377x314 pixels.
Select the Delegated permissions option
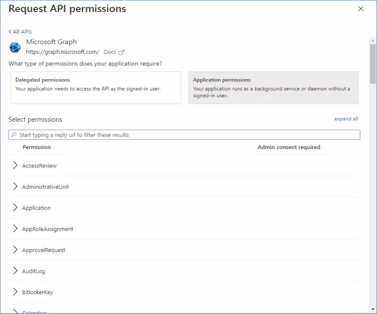(96, 87)
